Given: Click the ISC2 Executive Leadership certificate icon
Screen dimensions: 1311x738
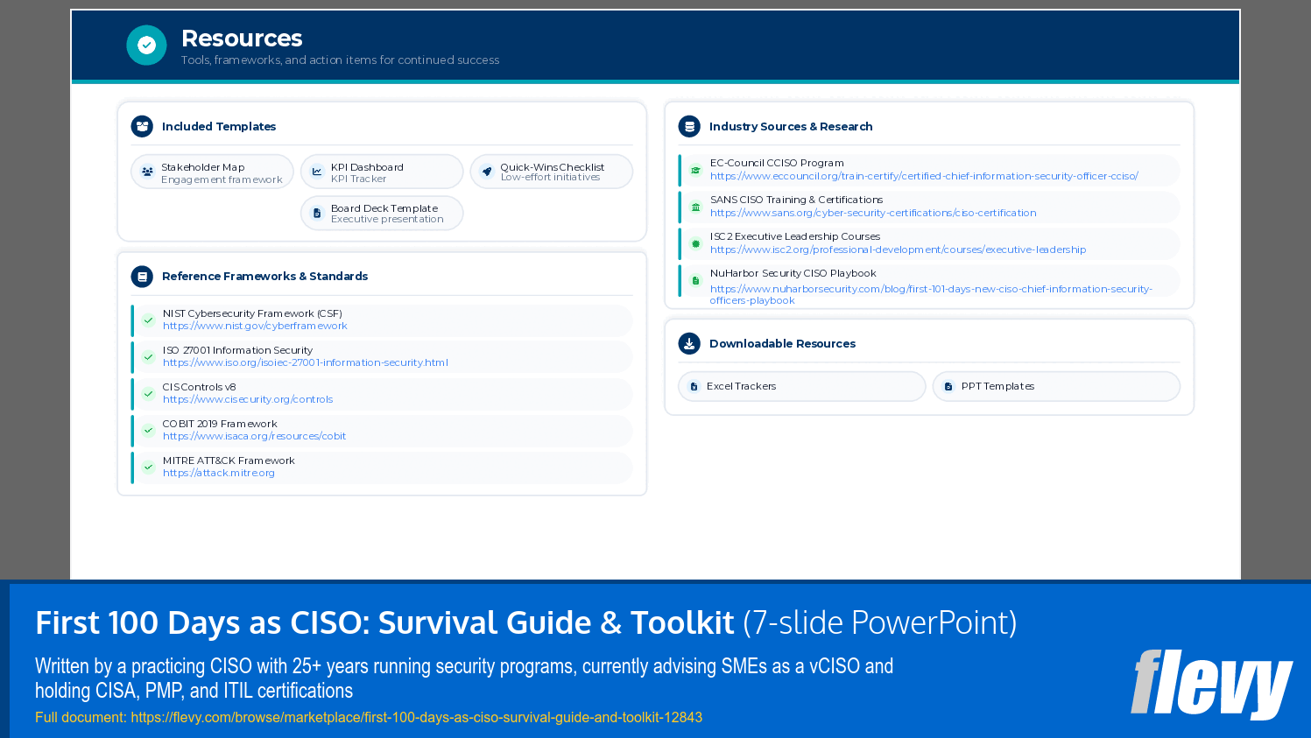Looking at the screenshot, I should (695, 243).
